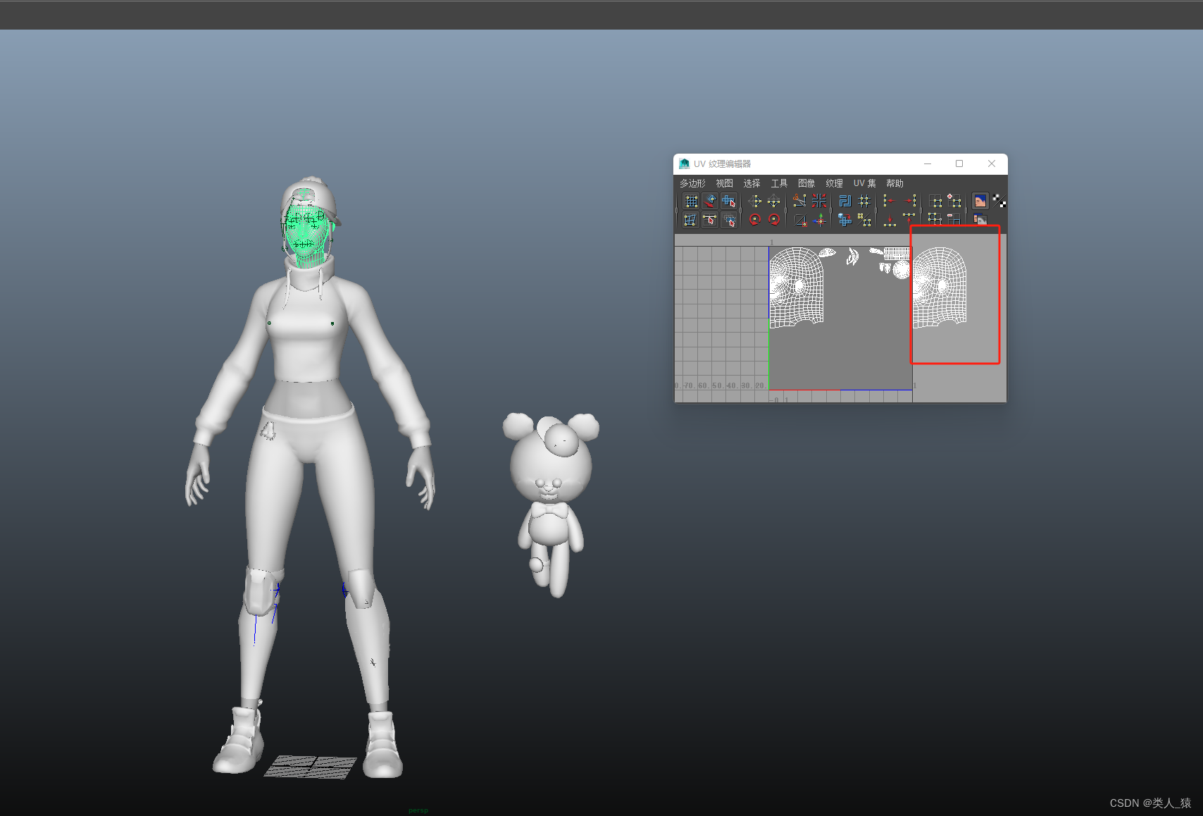Screen dimensions: 1203x816
Task: Sew UVs with converging red arrows icon
Action: pos(819,201)
